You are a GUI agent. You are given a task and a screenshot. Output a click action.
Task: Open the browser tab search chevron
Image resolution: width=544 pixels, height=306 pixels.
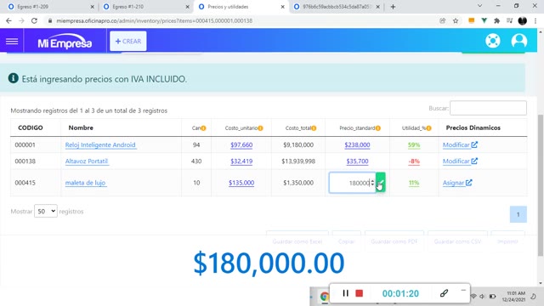point(479,6)
